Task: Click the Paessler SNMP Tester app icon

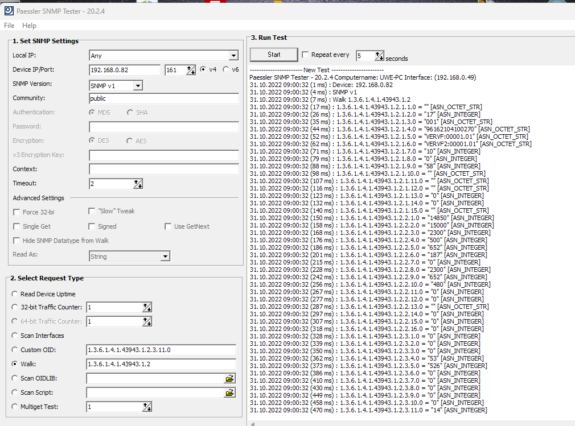Action: point(9,11)
